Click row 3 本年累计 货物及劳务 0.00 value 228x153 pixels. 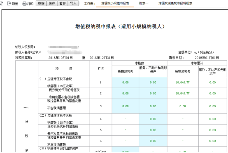point(183,106)
